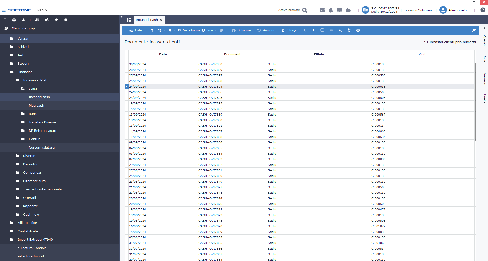This screenshot has height=261, width=488.
Task: Select the Incasari cash tab
Action: pos(146,20)
